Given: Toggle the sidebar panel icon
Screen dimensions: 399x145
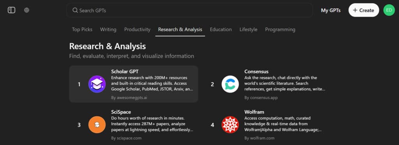Looking at the screenshot, I should tap(11, 10).
